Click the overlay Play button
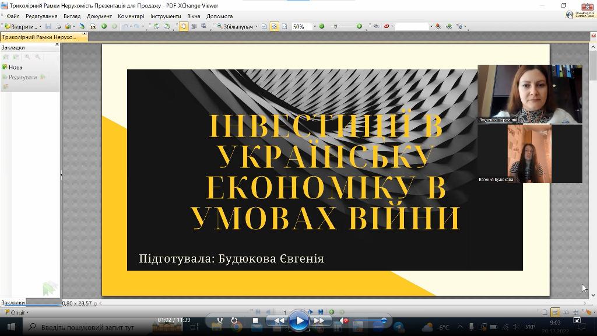 pos(299,320)
